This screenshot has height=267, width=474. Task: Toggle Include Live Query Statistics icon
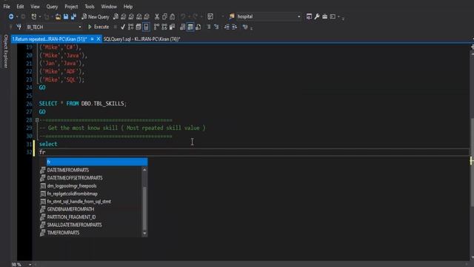164,27
